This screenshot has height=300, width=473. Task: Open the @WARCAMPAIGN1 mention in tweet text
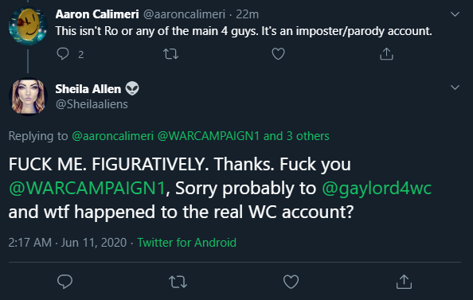point(87,188)
